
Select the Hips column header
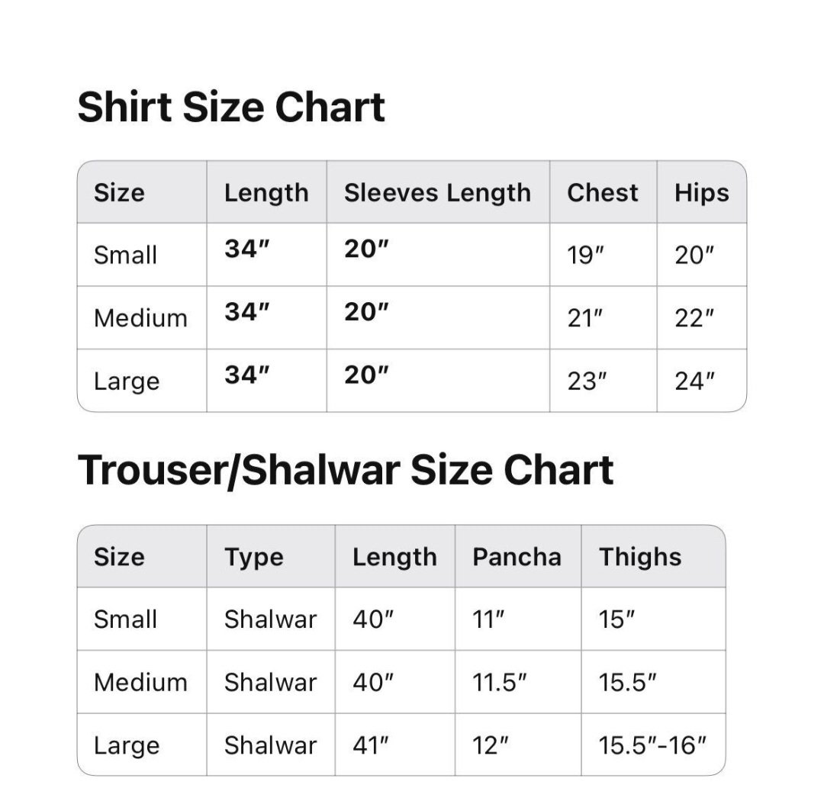(701, 193)
